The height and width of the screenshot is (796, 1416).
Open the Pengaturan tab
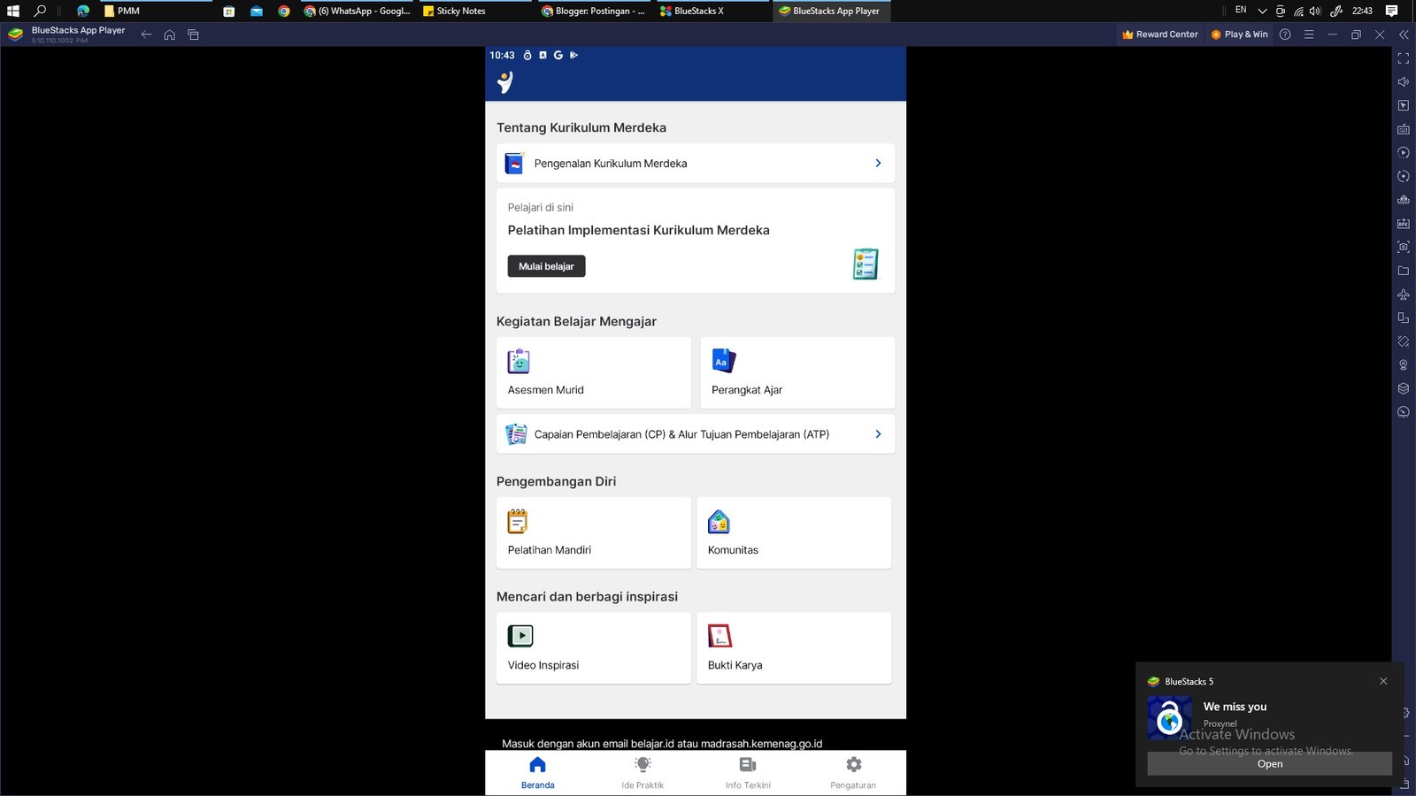[853, 772]
